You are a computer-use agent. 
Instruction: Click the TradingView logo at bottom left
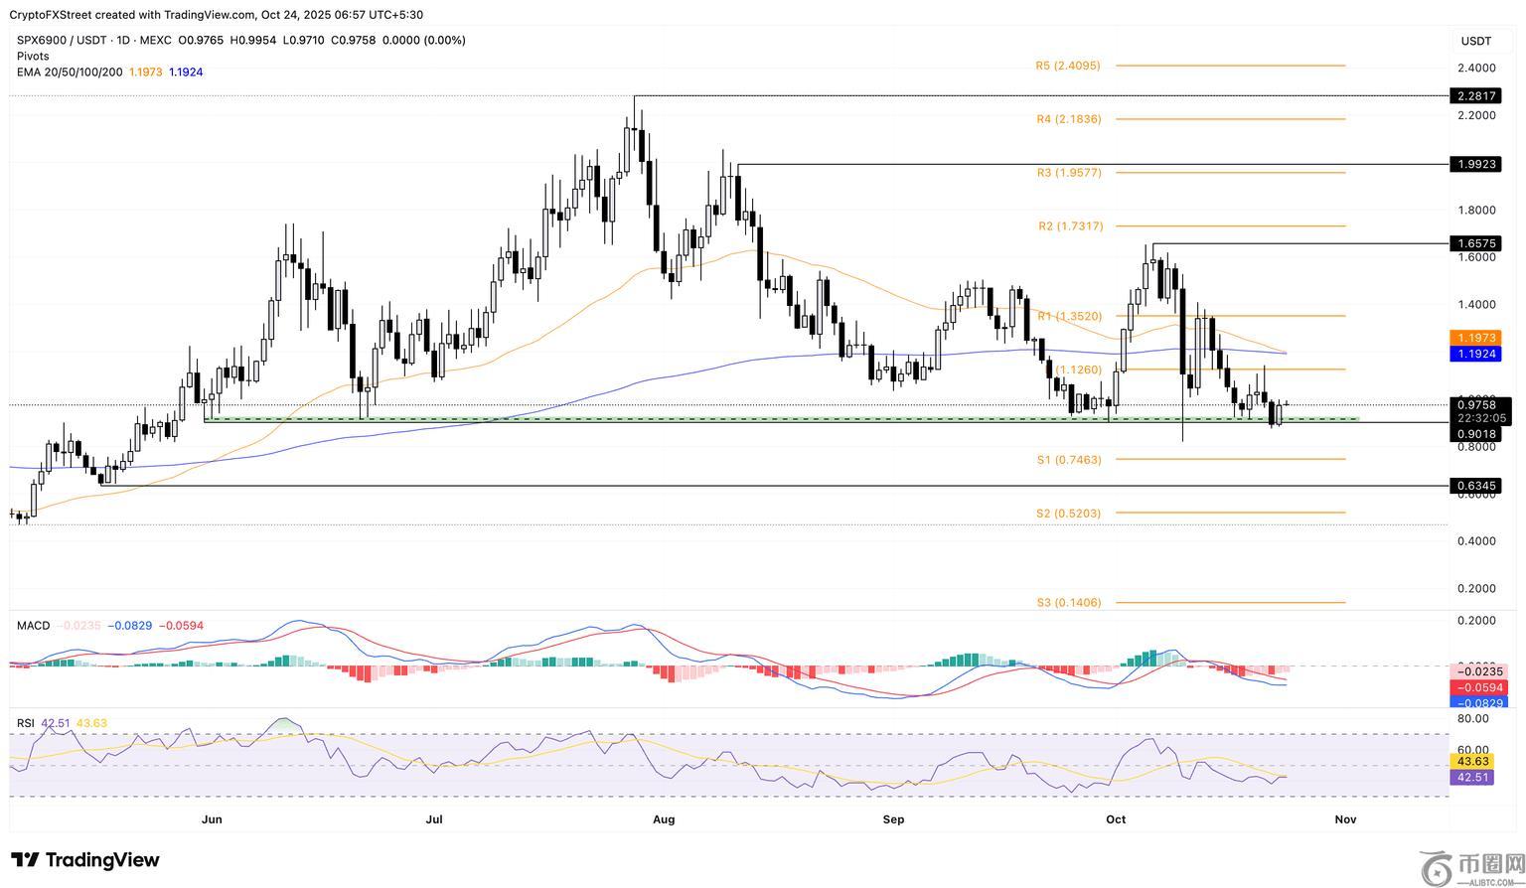[85, 860]
